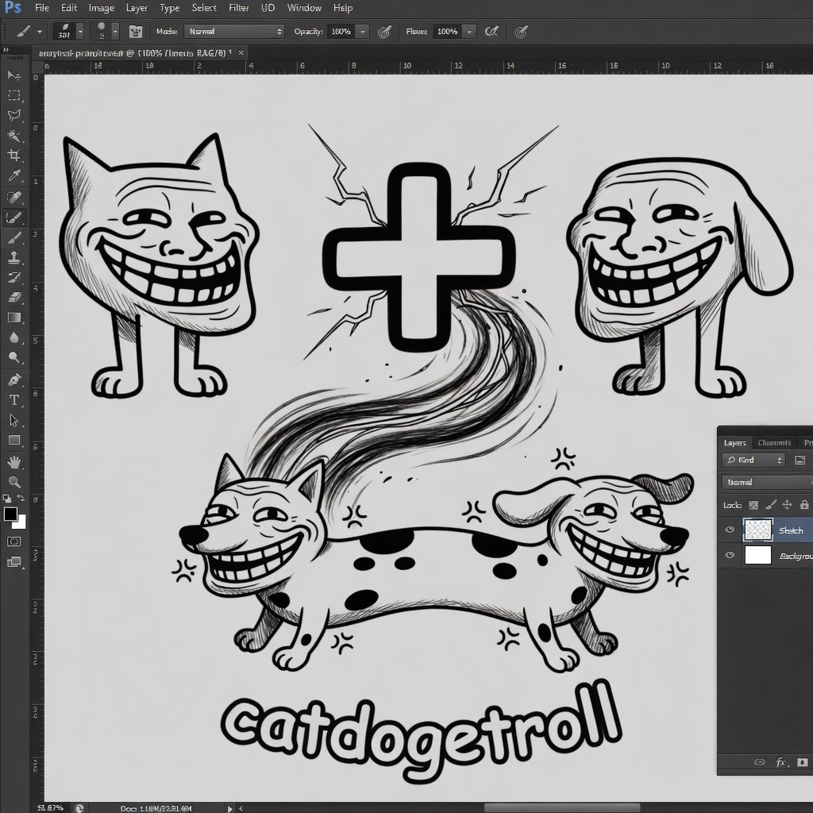Open the status bar arrow menu
Screen dimensions: 813x813
(x=230, y=807)
